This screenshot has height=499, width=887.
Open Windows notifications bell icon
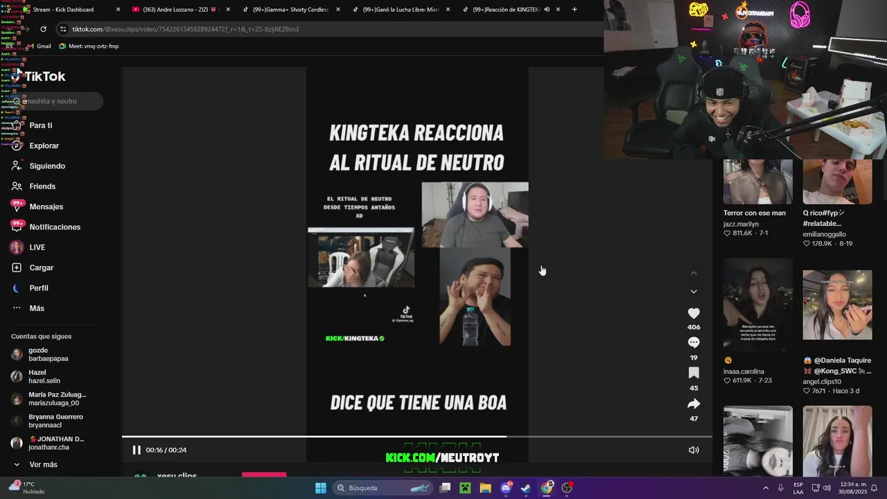pyautogui.click(x=875, y=488)
